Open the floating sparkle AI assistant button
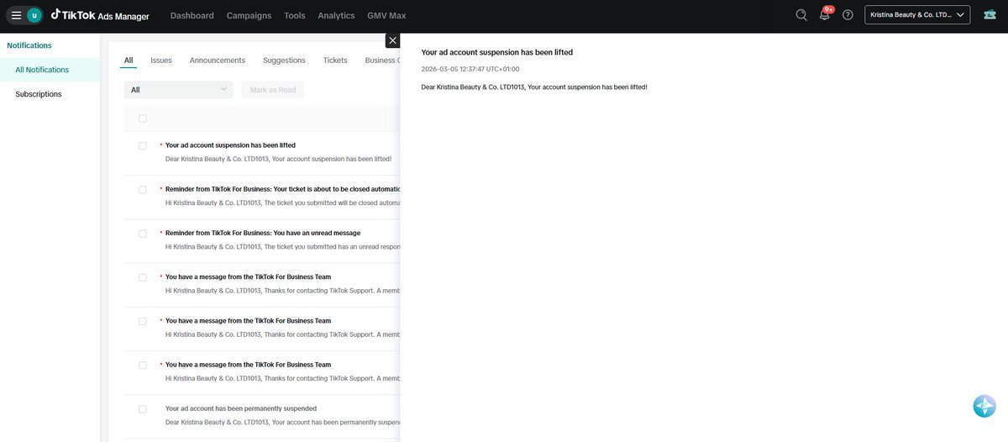Image resolution: width=1008 pixels, height=442 pixels. (x=984, y=406)
